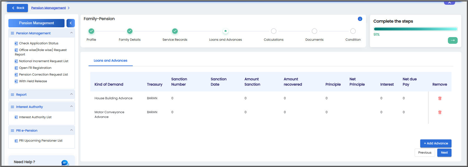Click the Calculations step circle
Screen dimensions: 468x167
(274, 31)
